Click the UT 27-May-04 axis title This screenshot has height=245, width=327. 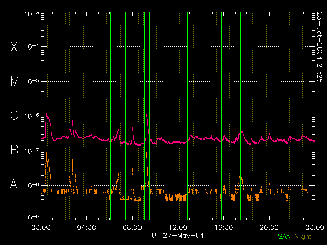click(x=178, y=235)
